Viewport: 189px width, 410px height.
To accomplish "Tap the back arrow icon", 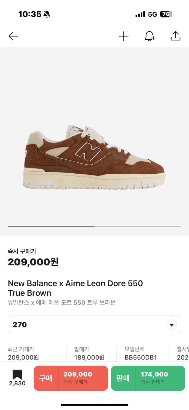I will click(x=13, y=36).
